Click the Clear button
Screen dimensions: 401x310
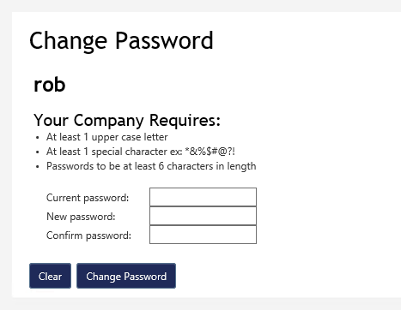pyautogui.click(x=50, y=276)
